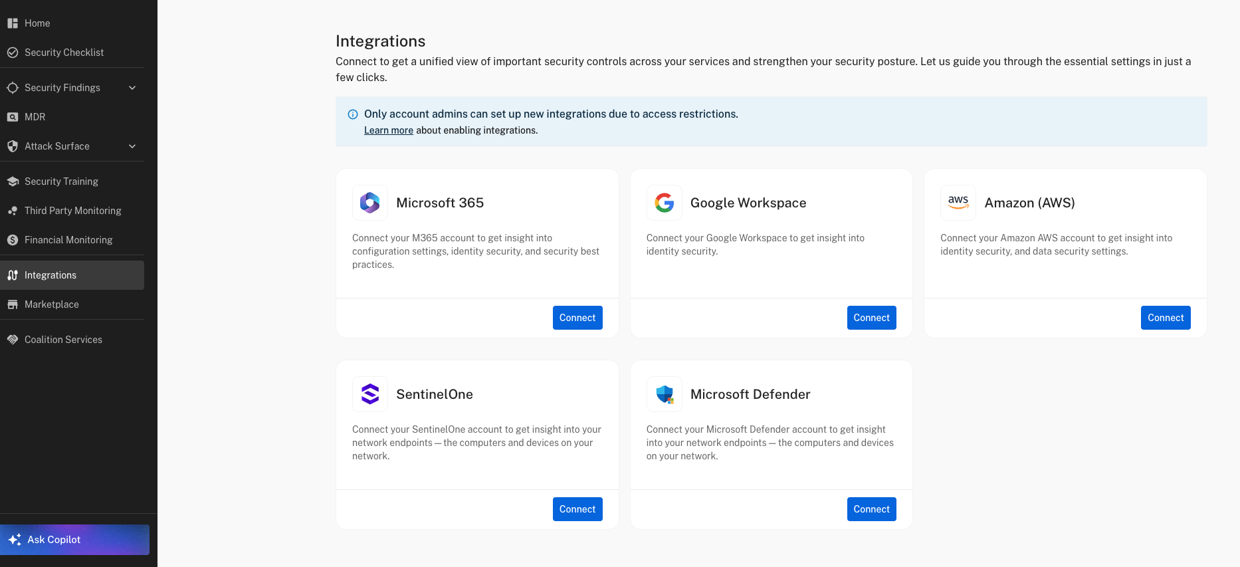Image resolution: width=1240 pixels, height=567 pixels.
Task: Open the Security Training menu item
Action: tap(61, 181)
